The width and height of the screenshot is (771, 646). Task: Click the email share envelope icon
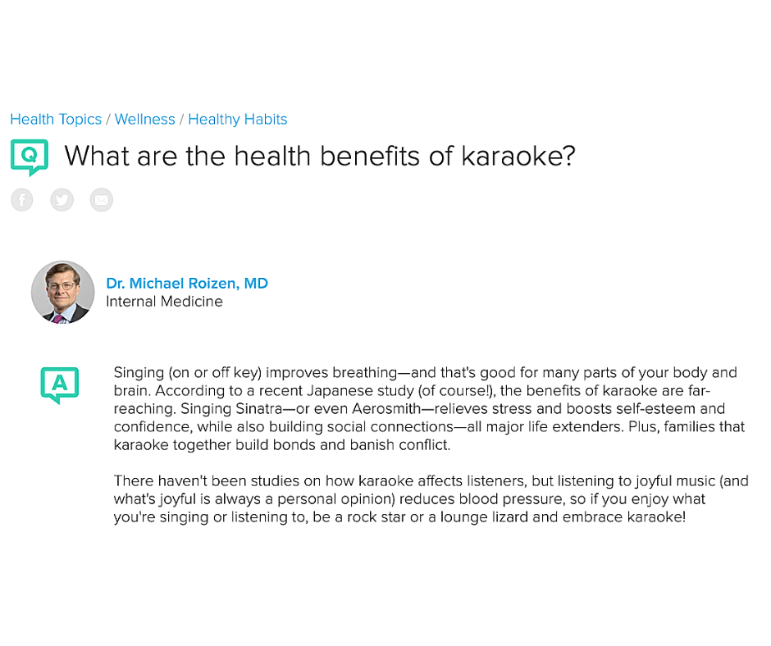[x=101, y=200]
